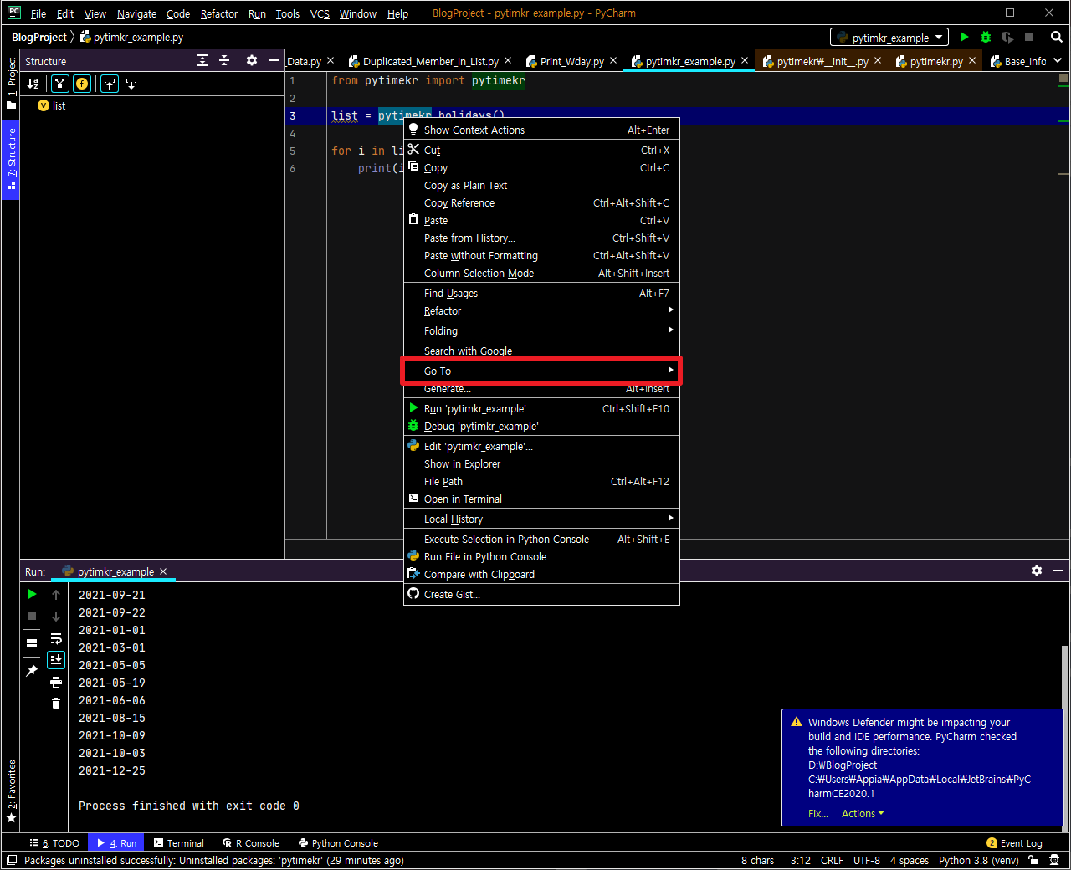Click Up the Stack Trace arrow

pyautogui.click(x=56, y=595)
